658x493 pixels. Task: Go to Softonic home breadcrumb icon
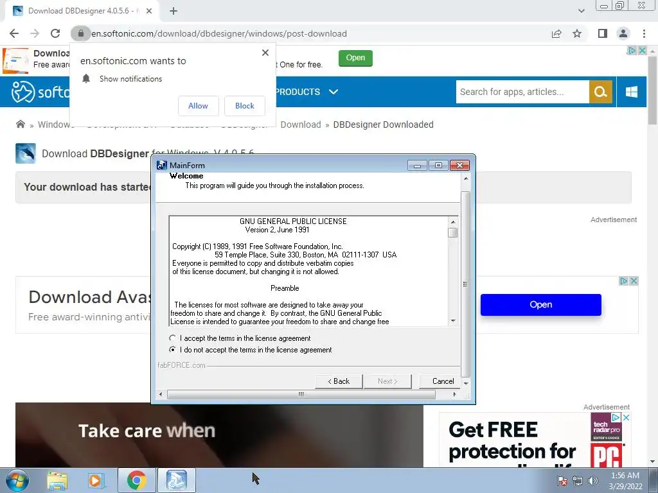(20, 124)
